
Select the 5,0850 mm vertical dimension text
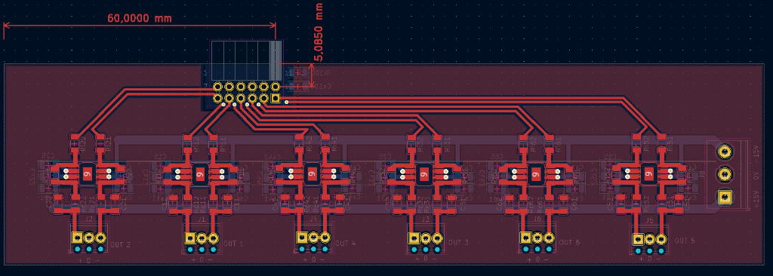(319, 32)
